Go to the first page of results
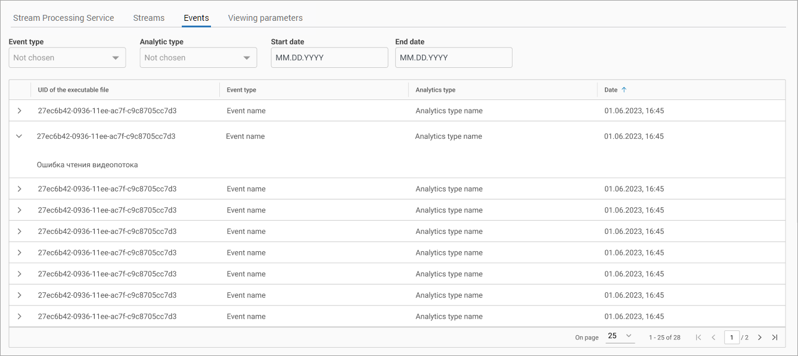The height and width of the screenshot is (356, 798). click(x=698, y=338)
